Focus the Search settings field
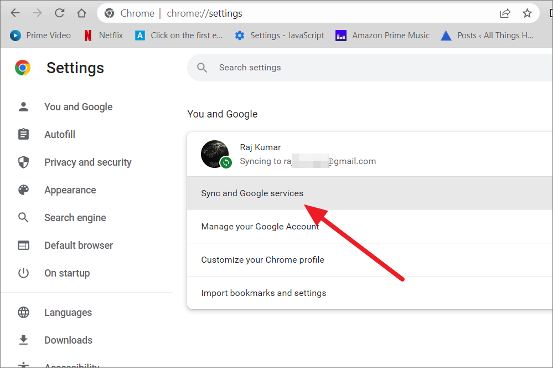This screenshot has height=368, width=553. click(x=370, y=68)
